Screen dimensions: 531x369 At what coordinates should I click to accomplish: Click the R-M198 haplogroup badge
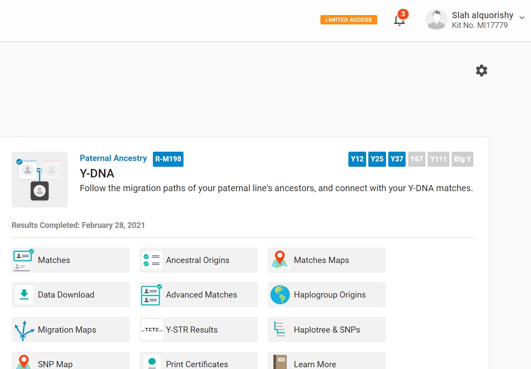point(168,159)
